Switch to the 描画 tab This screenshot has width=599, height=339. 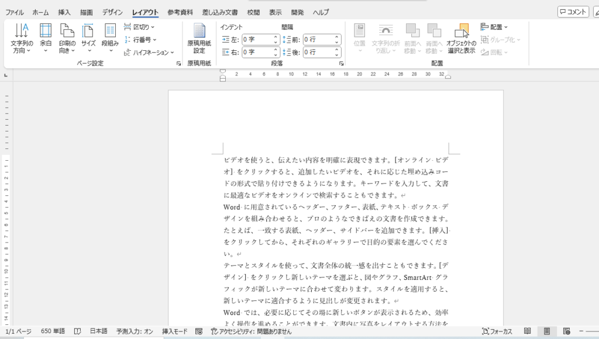[87, 12]
